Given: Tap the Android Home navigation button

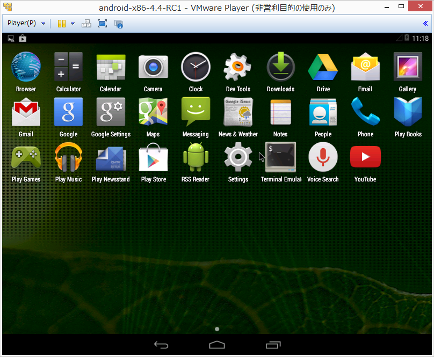Looking at the screenshot, I should click(x=217, y=345).
